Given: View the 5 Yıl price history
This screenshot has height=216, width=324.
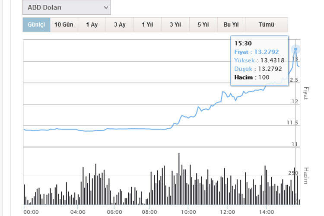Looking at the screenshot, I should 203,25.
